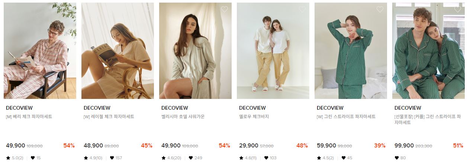Click the star icon beside the 4.6(20) rating
Screen dimensions: 467x166
click(x=164, y=158)
